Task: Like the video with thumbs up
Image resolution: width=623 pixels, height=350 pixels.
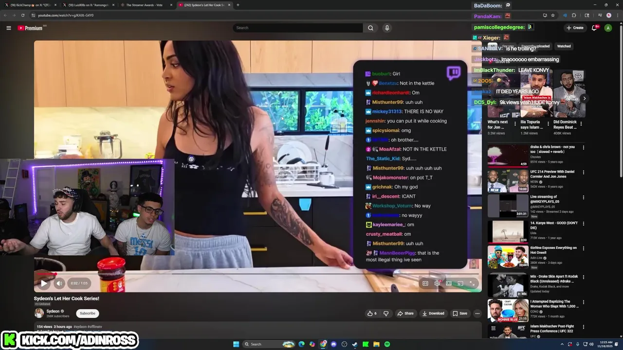Action: [x=372, y=314]
